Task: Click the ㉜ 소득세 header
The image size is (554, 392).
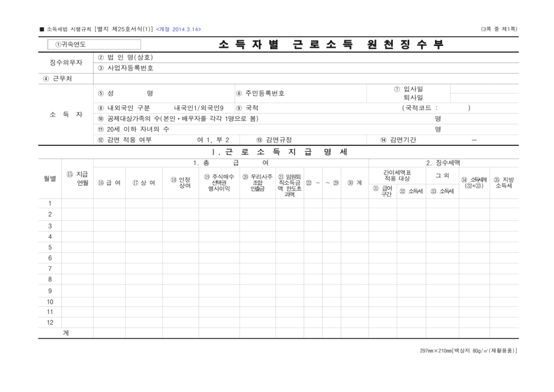Action: pyautogui.click(x=411, y=191)
